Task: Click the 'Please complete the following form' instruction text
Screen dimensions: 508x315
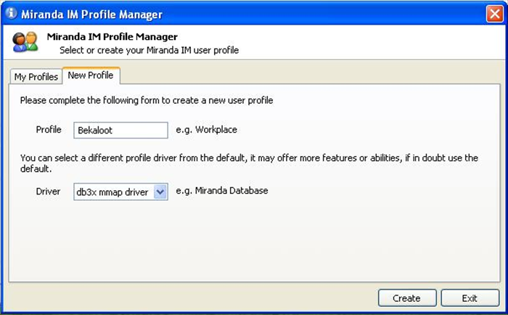Action: (x=147, y=100)
